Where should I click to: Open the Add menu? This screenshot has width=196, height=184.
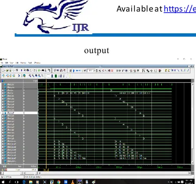17,63
